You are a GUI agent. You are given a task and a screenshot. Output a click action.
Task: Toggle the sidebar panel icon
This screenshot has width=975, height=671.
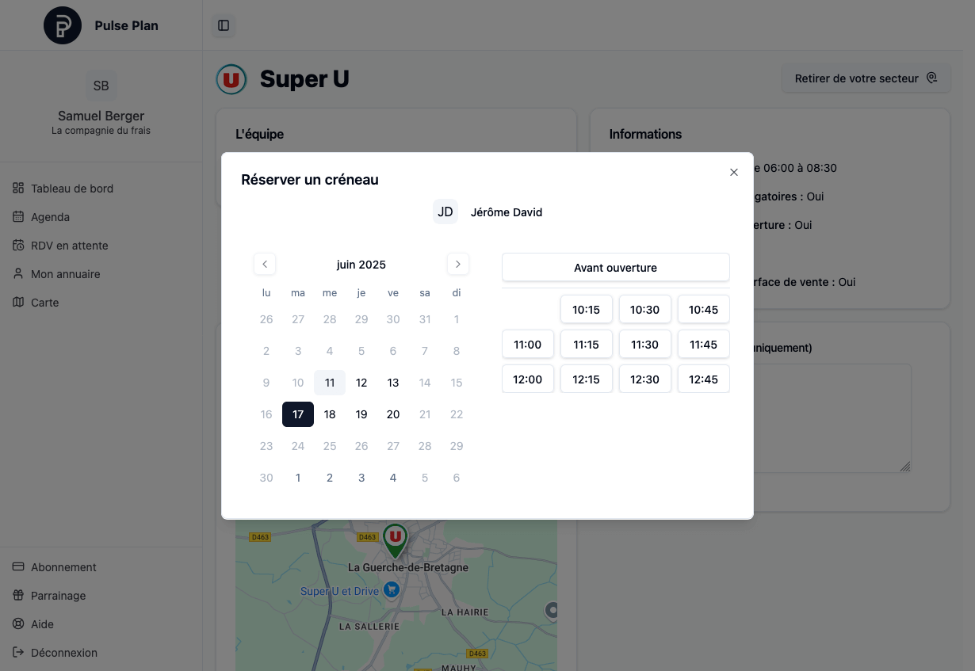tap(224, 25)
